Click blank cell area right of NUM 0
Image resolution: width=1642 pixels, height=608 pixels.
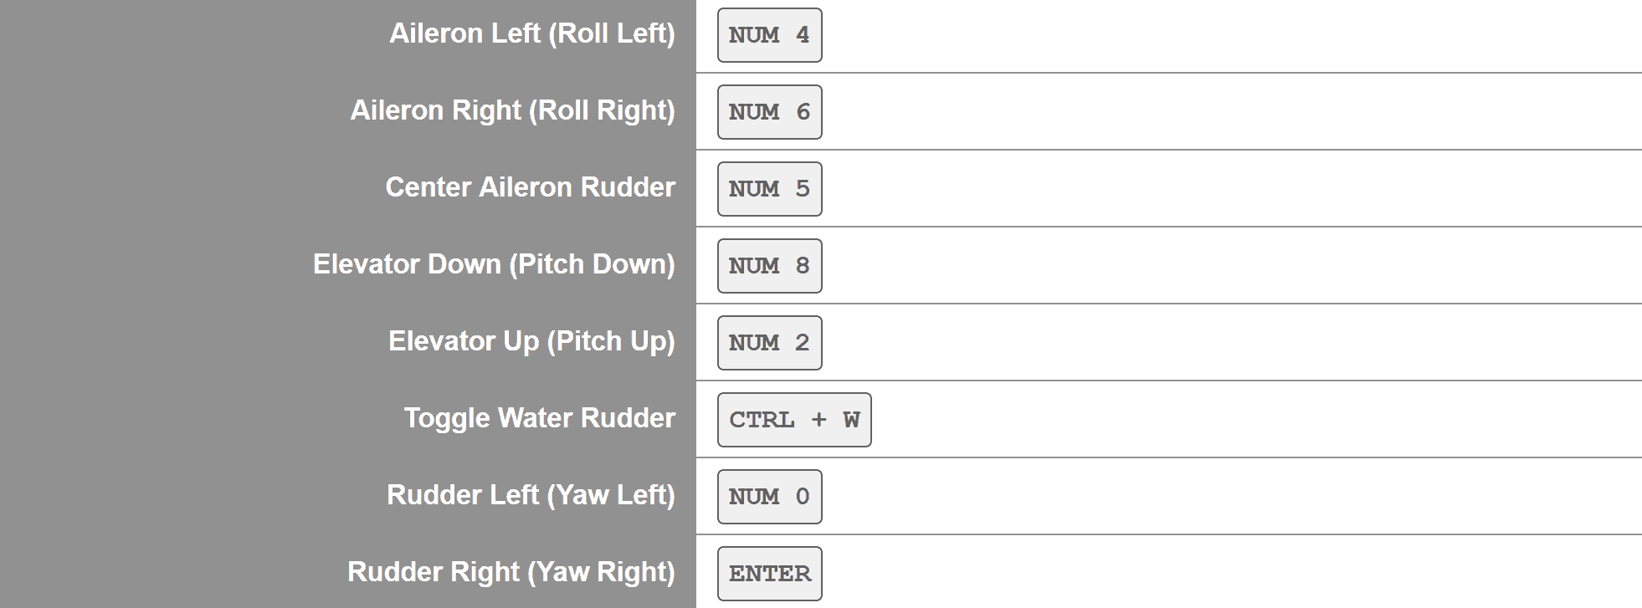click(1214, 497)
